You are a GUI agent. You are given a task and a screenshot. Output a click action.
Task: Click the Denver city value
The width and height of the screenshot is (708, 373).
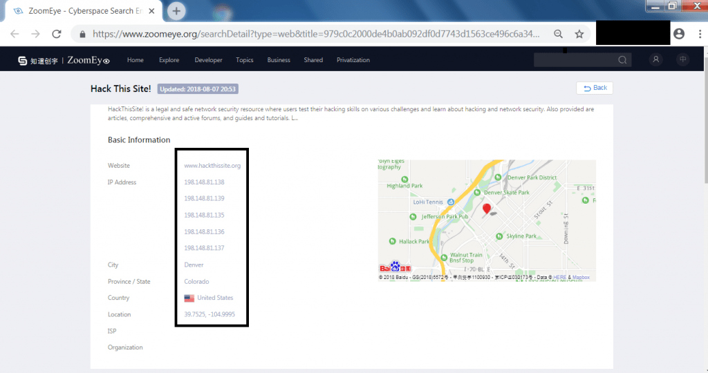(194, 265)
